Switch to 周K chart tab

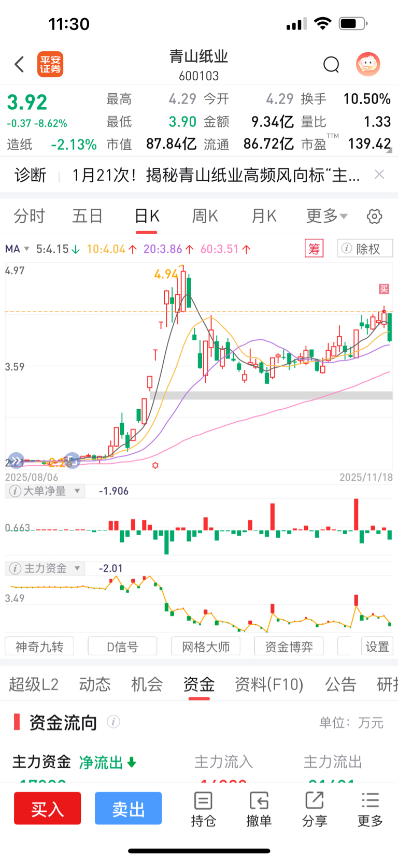point(205,216)
